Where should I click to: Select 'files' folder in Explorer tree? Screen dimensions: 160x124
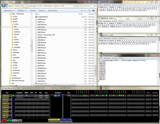tap(15, 27)
